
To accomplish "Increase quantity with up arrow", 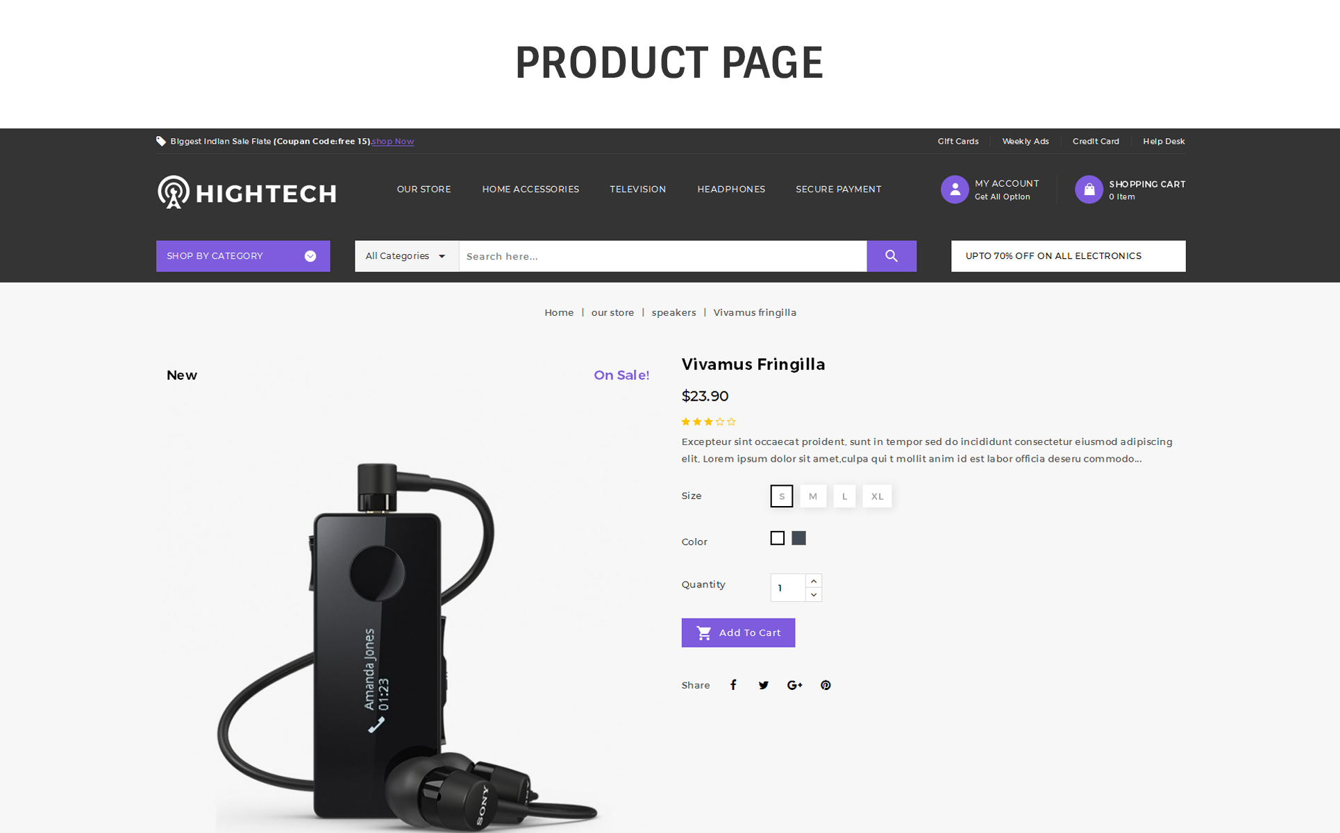I will pyautogui.click(x=814, y=581).
